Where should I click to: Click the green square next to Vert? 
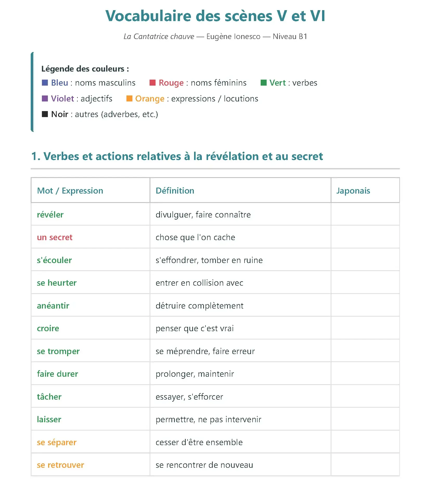pos(263,83)
